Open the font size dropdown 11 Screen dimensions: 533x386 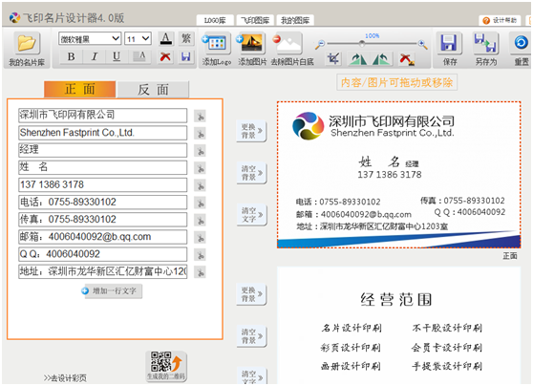pos(138,38)
